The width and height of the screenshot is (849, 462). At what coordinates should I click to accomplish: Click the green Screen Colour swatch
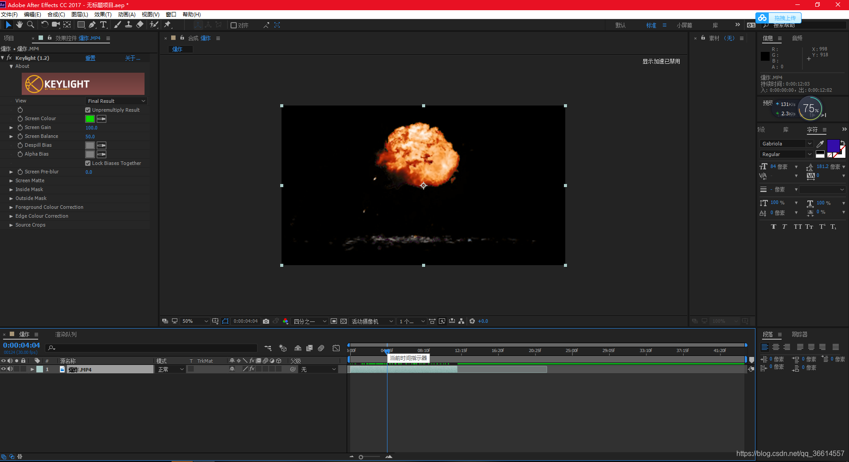click(90, 119)
